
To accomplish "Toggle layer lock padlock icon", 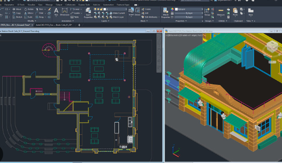I will click(101, 9).
